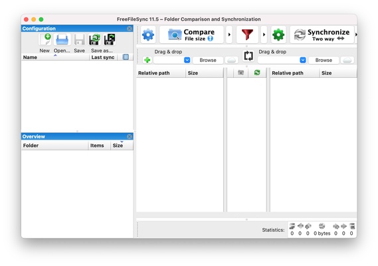
Task: Save configuration as sync job
Action: coord(94,40)
